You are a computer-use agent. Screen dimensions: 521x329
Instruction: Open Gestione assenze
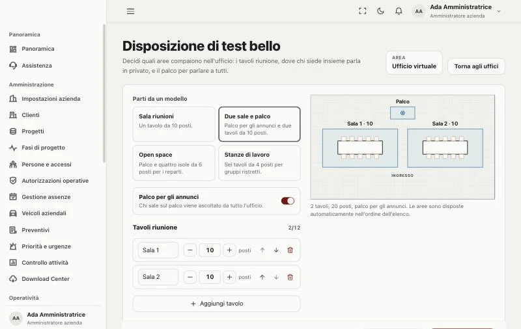coord(46,197)
